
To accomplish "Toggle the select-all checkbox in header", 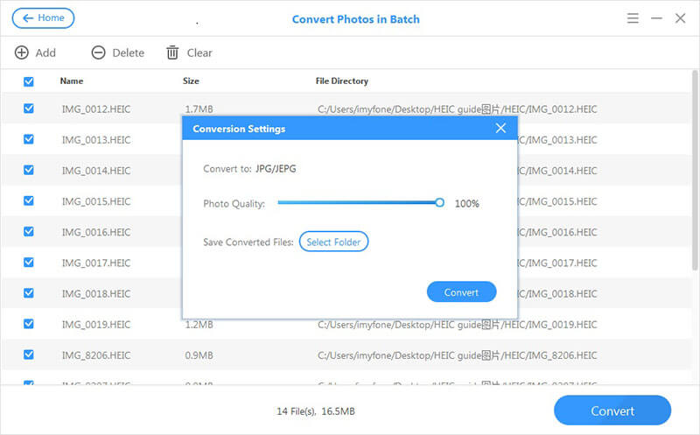I will 29,81.
